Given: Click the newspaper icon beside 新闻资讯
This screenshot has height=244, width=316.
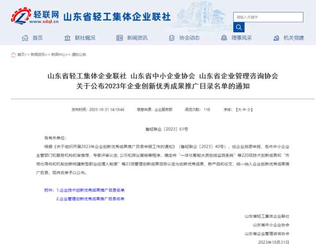Looking at the screenshot, I should point(119,38).
